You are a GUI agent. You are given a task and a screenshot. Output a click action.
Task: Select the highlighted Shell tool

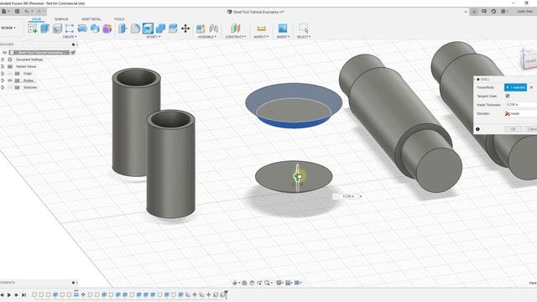148,29
